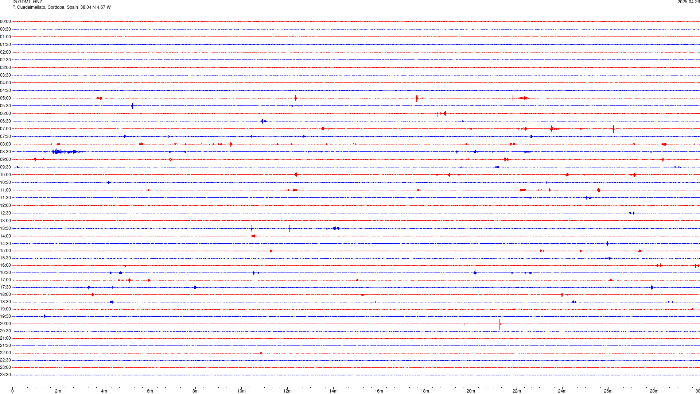Select the 23:30 trace time label

5,375
